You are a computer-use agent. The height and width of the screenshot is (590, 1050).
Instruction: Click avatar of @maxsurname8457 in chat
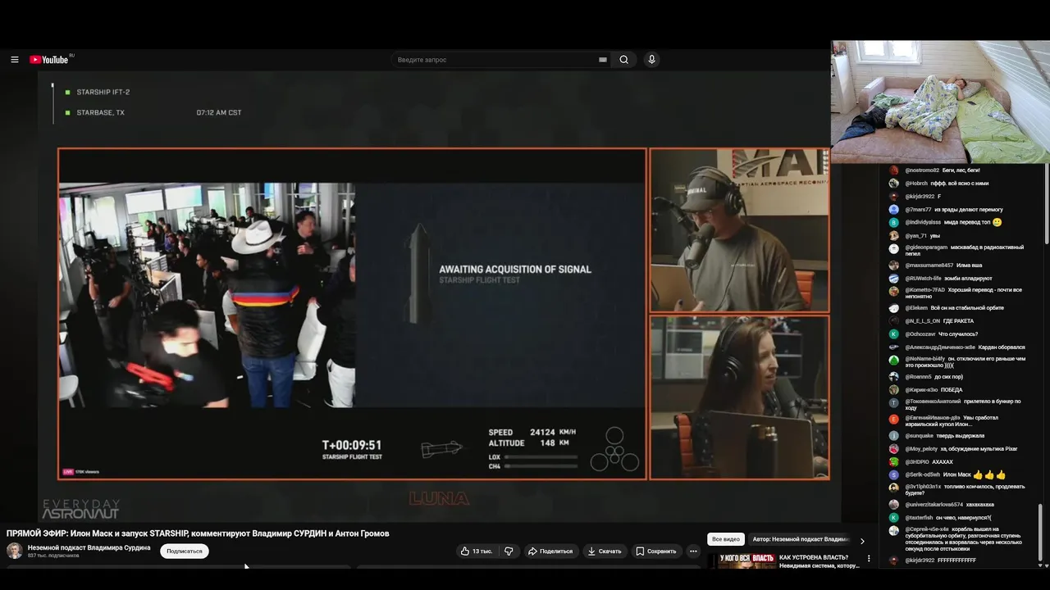click(894, 265)
